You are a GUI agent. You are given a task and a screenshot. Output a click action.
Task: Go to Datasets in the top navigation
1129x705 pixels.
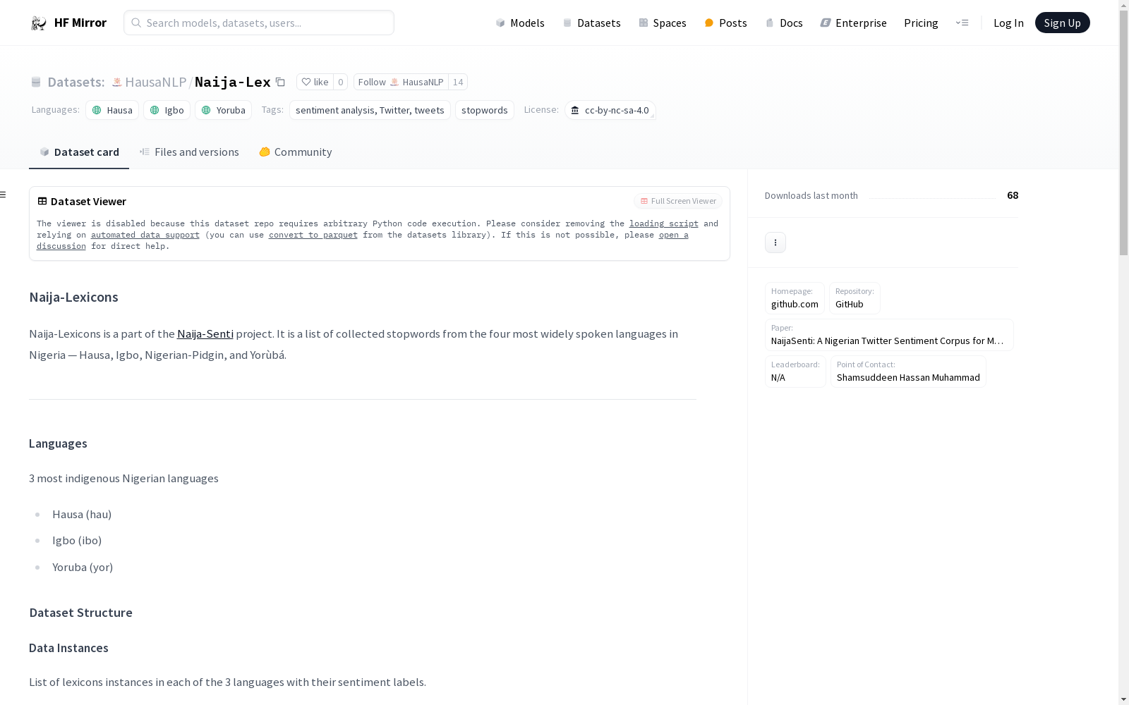[x=591, y=23]
